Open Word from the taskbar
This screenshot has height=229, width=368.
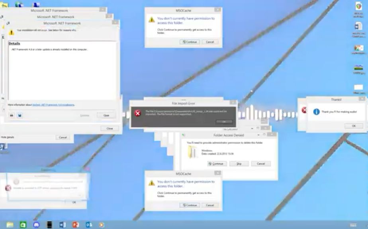point(63,225)
